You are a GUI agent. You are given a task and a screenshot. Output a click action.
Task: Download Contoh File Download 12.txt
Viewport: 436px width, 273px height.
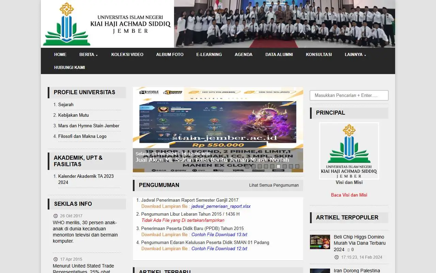coord(219,249)
